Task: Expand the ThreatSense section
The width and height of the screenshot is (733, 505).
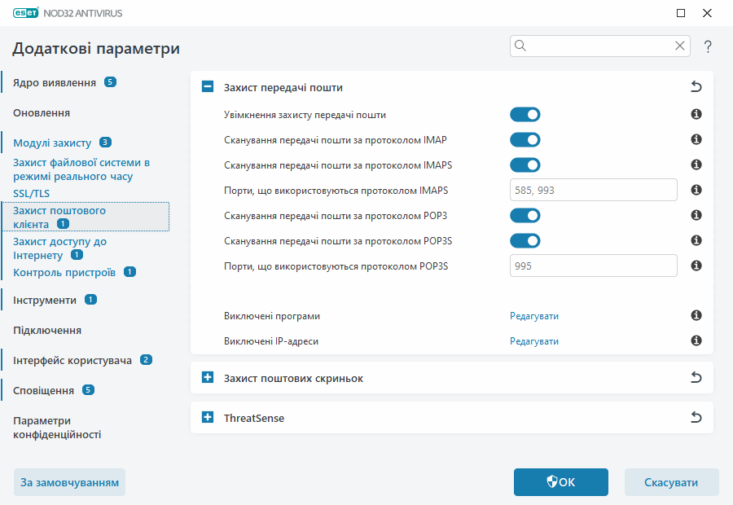Action: [207, 416]
